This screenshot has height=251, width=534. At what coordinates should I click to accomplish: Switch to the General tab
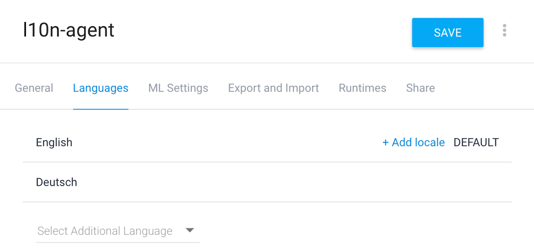point(34,88)
